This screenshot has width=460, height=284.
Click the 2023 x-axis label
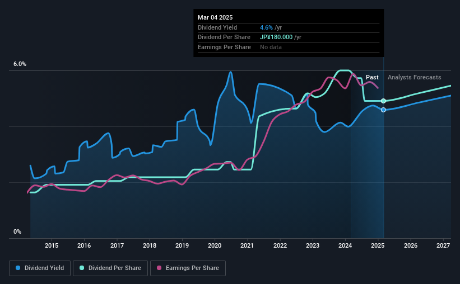click(x=313, y=245)
